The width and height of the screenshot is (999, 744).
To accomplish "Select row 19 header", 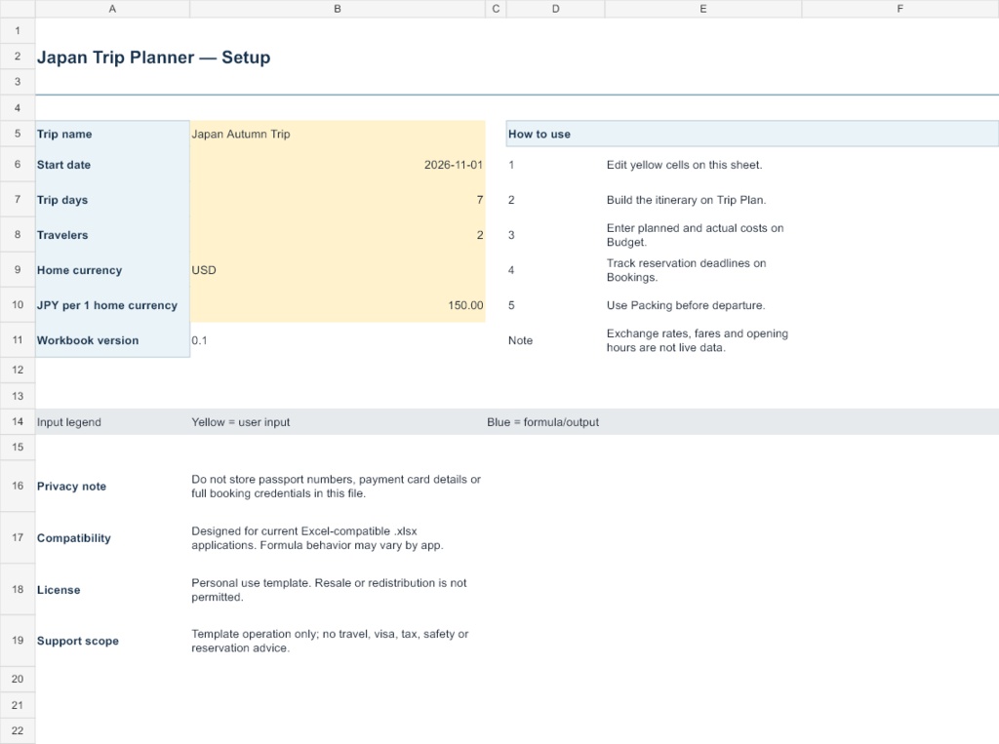I will point(18,641).
